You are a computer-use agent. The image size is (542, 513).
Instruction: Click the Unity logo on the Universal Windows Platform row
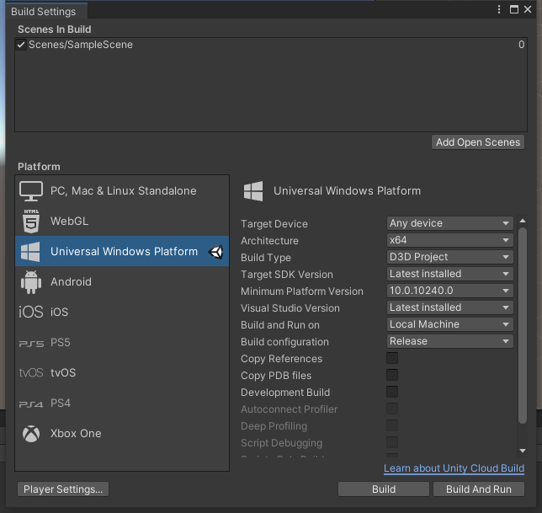coord(216,252)
